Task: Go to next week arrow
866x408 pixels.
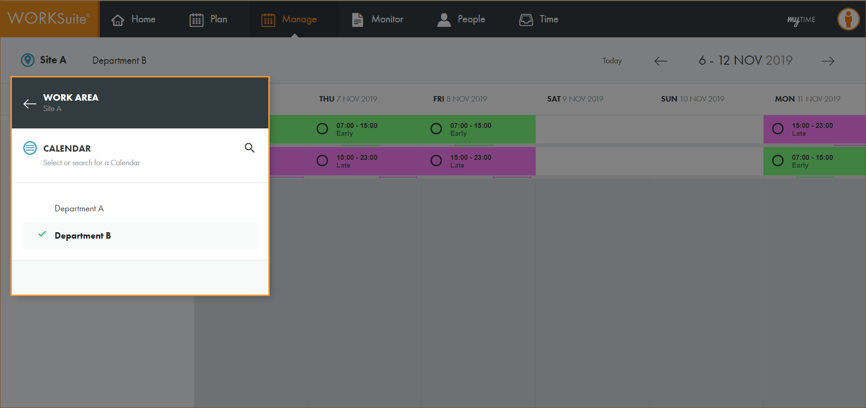Action: [828, 61]
